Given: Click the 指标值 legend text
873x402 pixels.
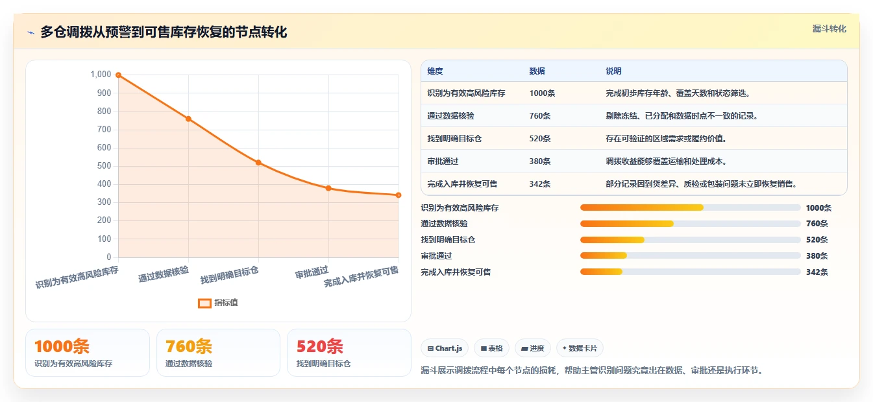Looking at the screenshot, I should (x=227, y=303).
